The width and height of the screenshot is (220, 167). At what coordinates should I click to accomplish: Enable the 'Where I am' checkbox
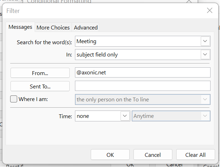pyautogui.click(x=14, y=99)
